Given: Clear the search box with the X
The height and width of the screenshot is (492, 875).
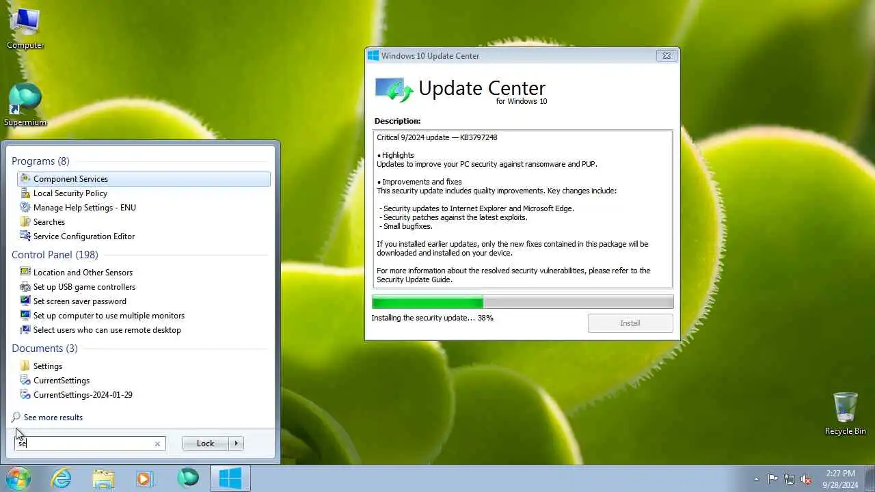Looking at the screenshot, I should pos(157,443).
